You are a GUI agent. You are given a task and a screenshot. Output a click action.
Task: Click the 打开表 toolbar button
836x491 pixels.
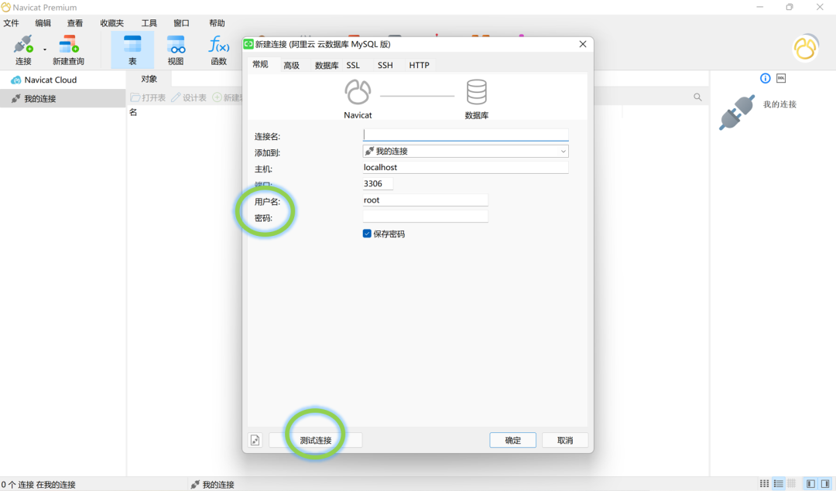[x=148, y=97]
